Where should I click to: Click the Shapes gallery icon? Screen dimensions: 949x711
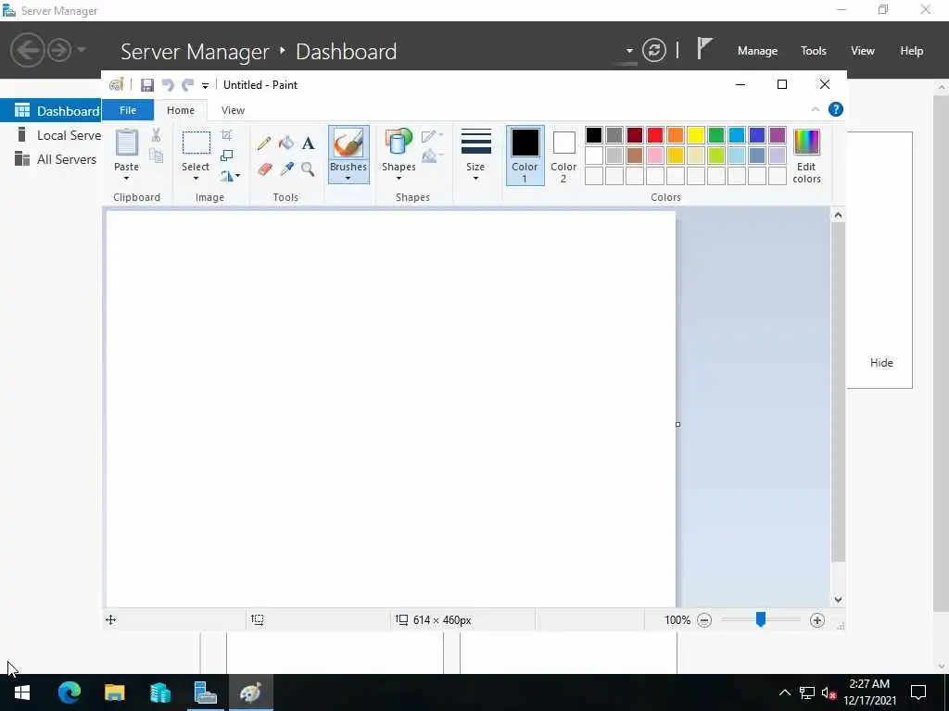pyautogui.click(x=399, y=143)
